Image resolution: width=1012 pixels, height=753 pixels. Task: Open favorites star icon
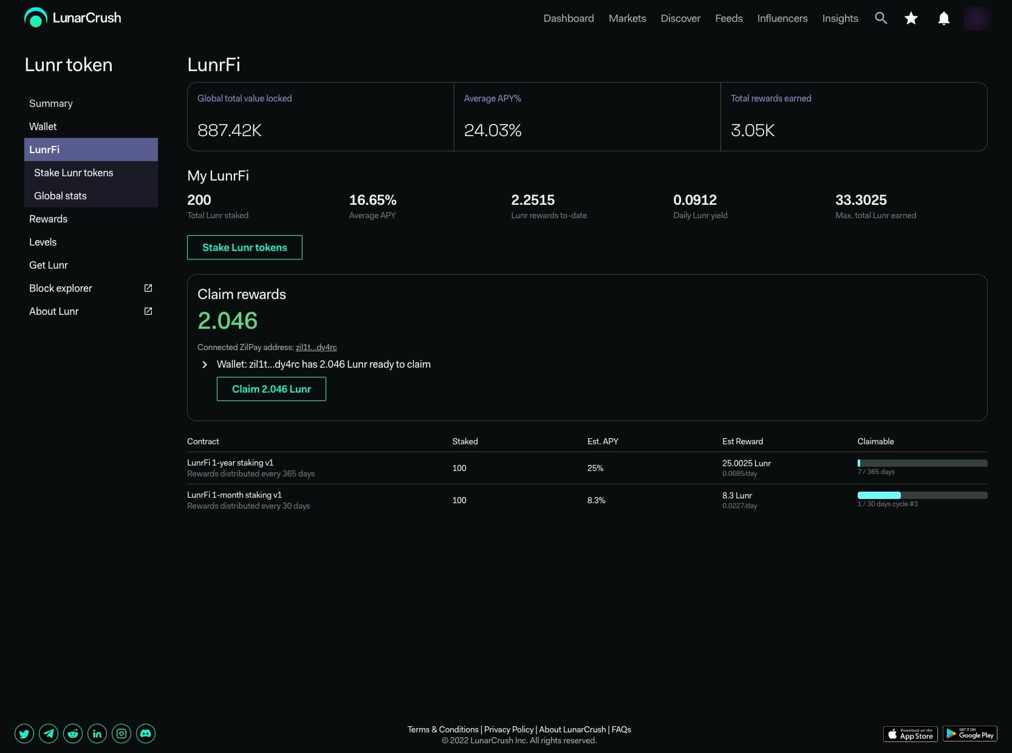911,18
